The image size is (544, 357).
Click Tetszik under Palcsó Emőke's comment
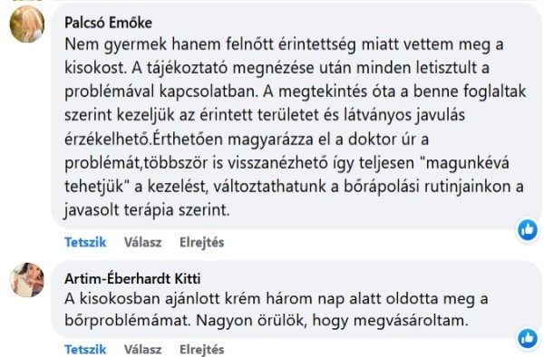[x=85, y=242]
